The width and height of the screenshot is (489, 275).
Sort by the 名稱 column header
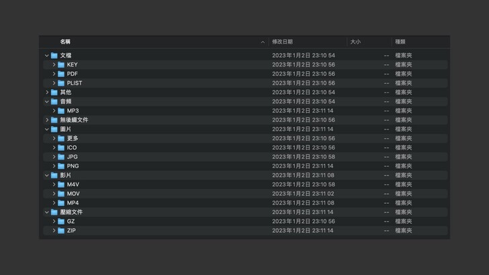[x=65, y=42]
